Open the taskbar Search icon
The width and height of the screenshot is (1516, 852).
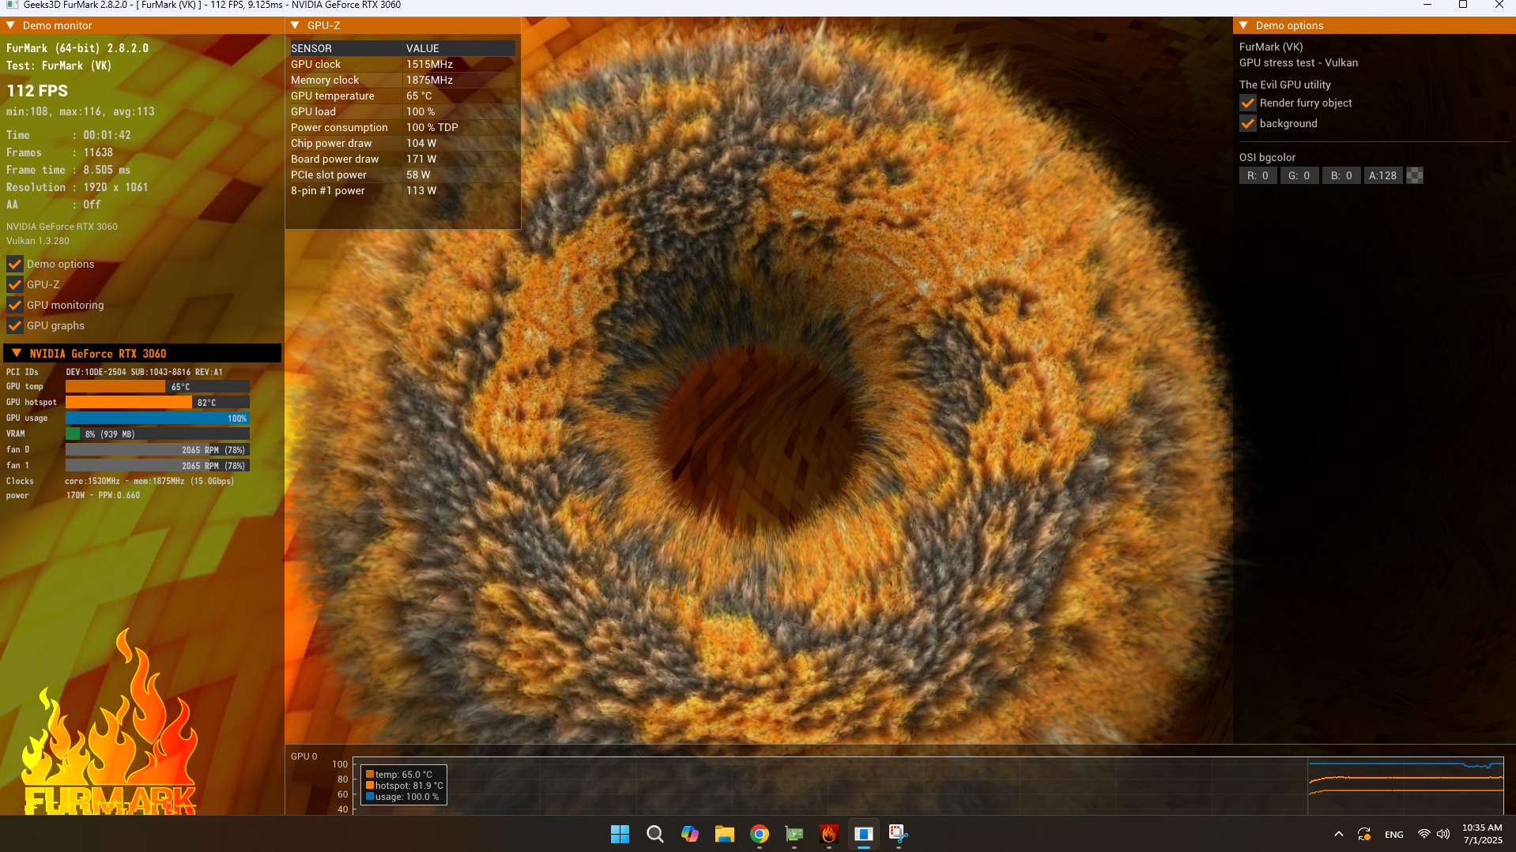(654, 834)
